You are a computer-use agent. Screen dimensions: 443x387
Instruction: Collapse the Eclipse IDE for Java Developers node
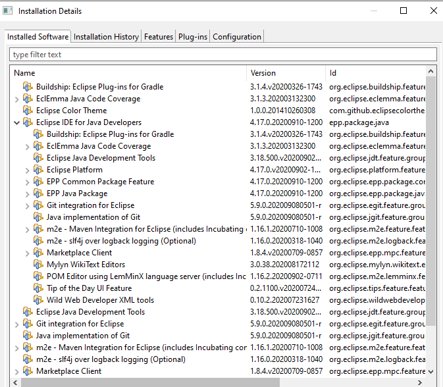pyautogui.click(x=17, y=123)
